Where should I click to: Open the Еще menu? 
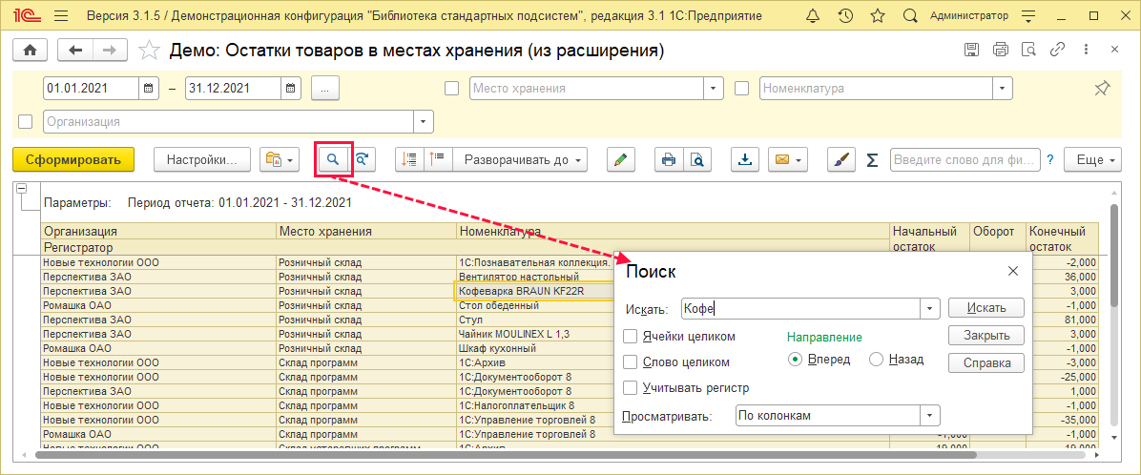1093,159
